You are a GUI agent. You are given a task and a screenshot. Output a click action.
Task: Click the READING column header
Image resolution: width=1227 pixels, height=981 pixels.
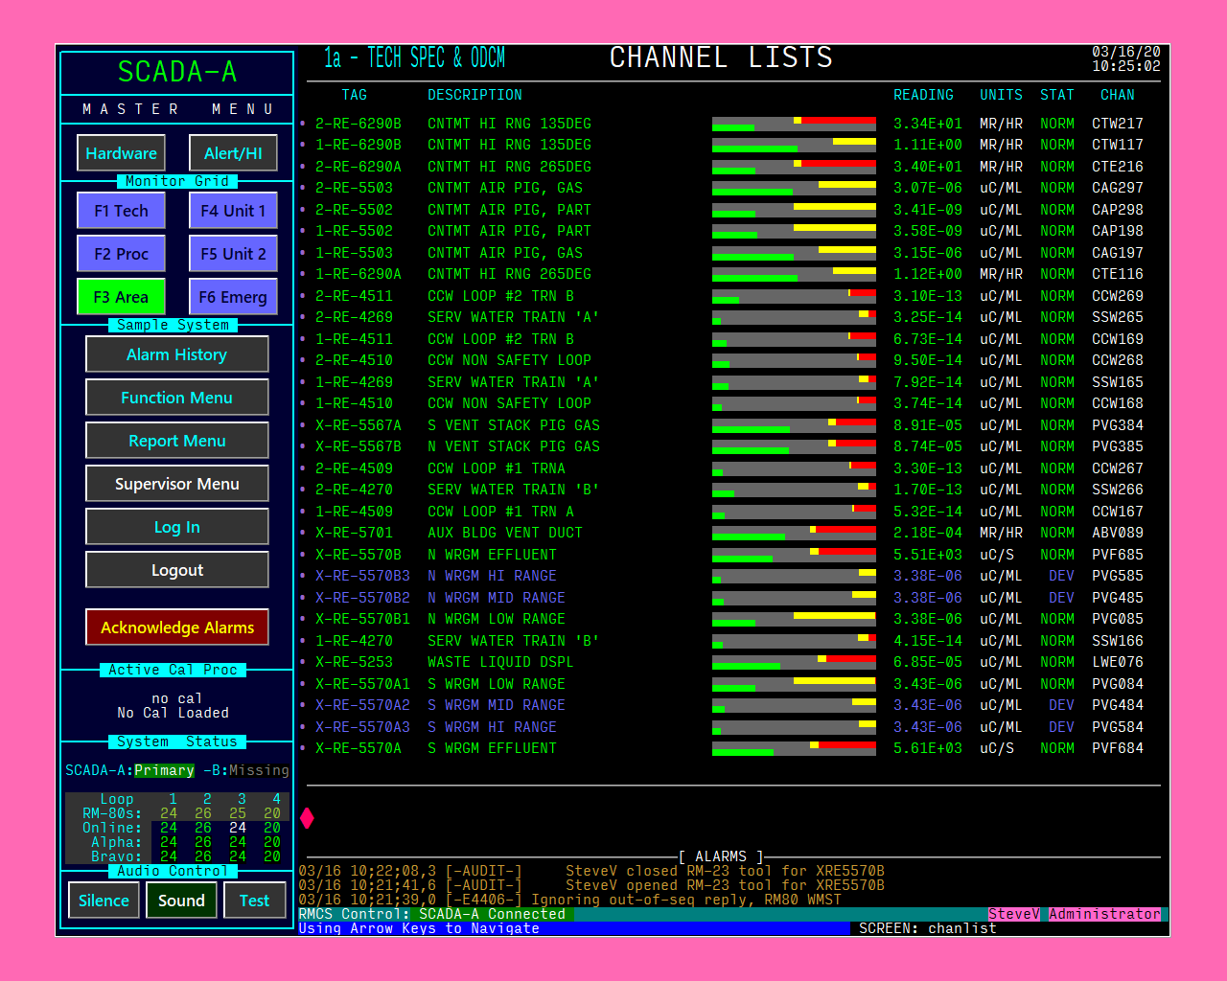tap(923, 95)
